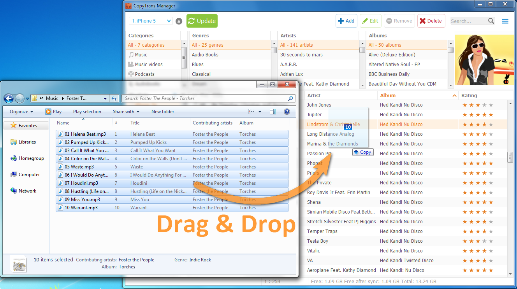Click the Explorer refresh address icon
The image size is (517, 289).
pos(114,98)
